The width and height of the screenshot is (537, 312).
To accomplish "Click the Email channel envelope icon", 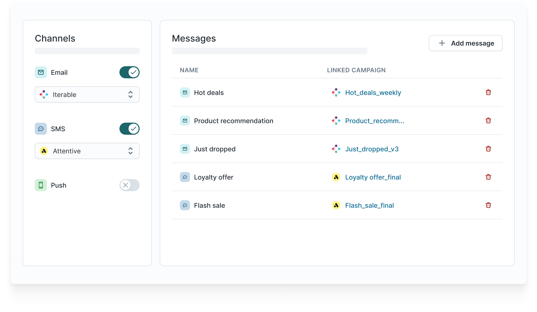I will [41, 72].
